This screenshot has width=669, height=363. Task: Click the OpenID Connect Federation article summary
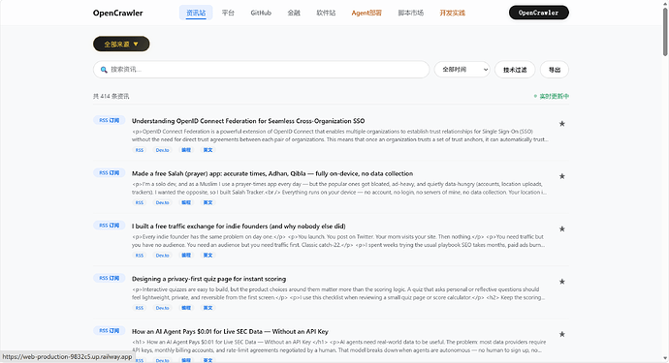pos(340,136)
